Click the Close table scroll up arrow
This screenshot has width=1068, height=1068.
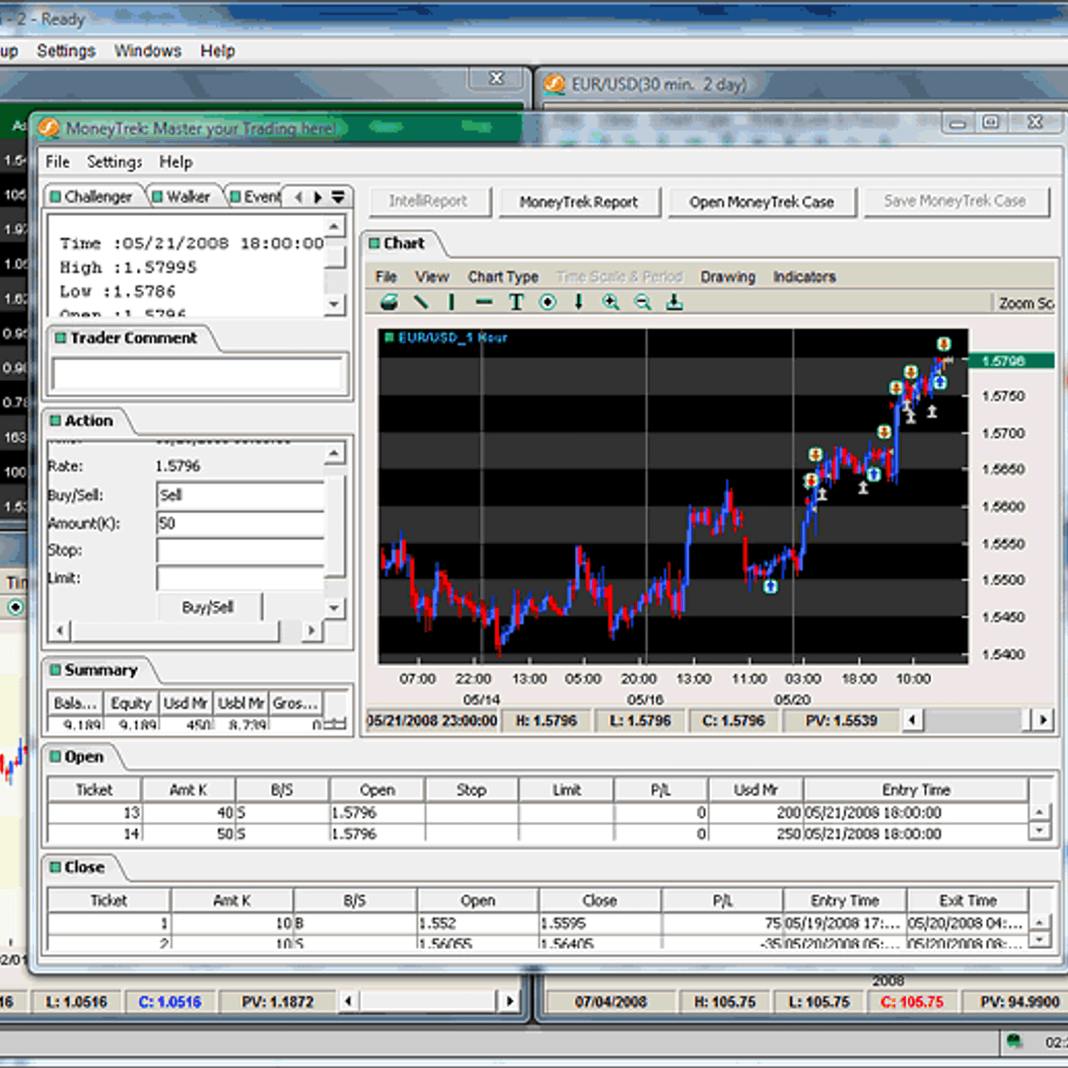(x=1039, y=922)
